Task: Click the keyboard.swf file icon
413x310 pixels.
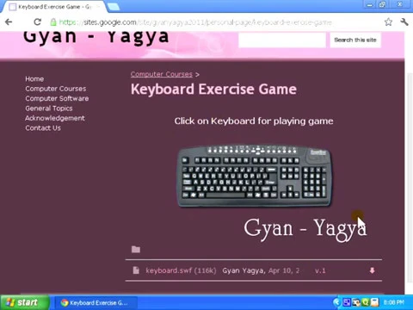Action: (136, 270)
